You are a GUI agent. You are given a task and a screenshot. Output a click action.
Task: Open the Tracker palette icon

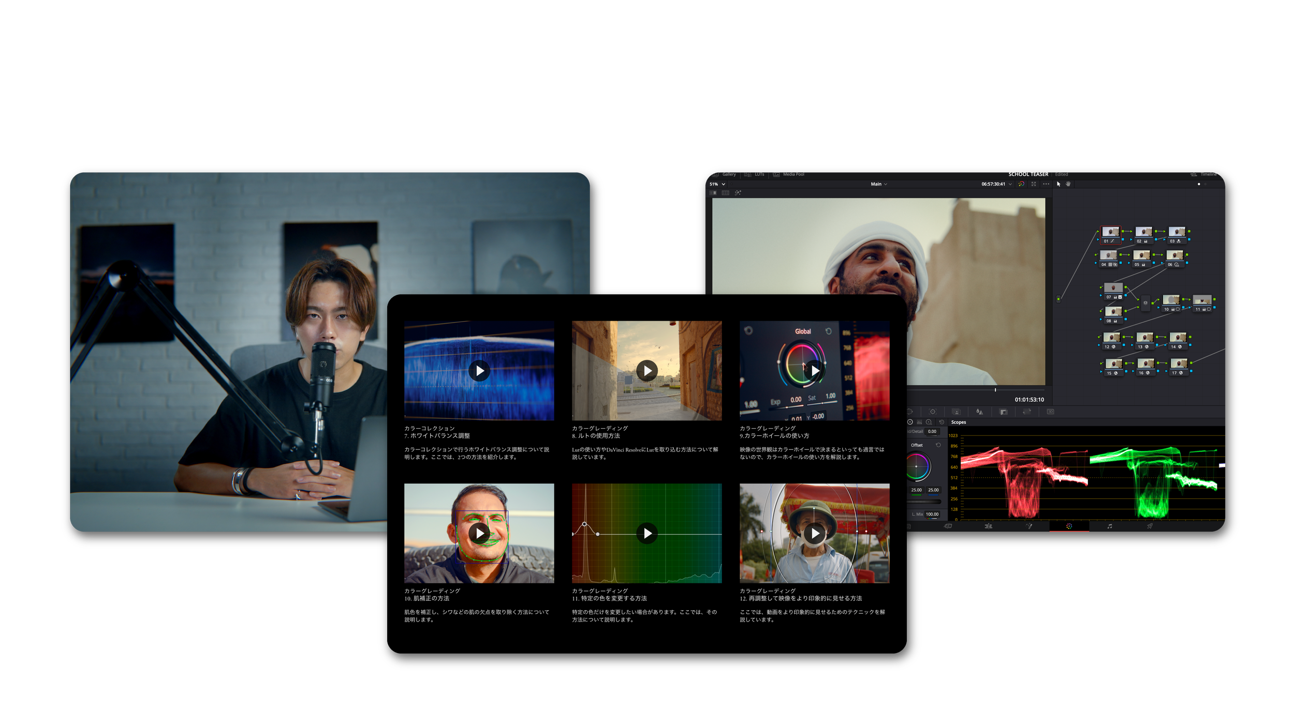pyautogui.click(x=933, y=412)
